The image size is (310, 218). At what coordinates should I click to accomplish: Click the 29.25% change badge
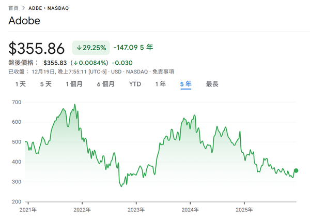pos(91,48)
